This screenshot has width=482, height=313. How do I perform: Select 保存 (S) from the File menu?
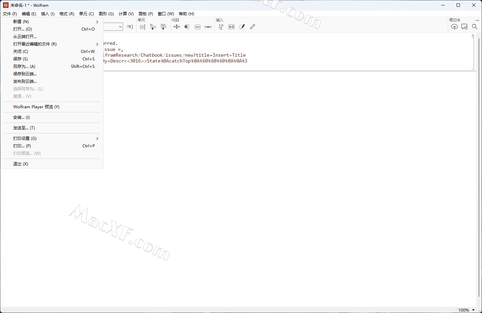click(20, 59)
